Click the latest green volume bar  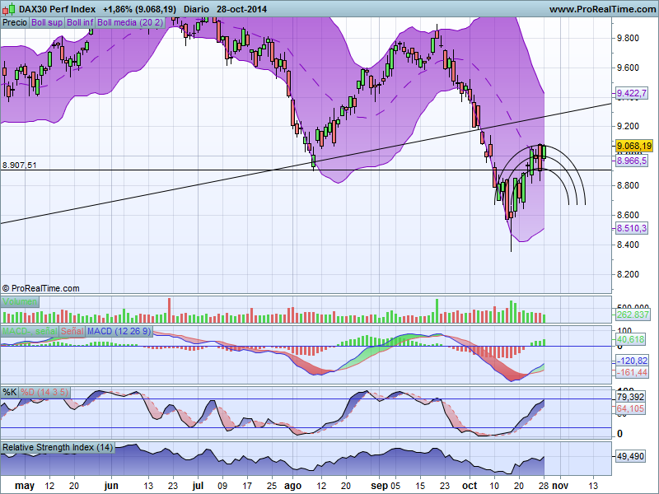[544, 319]
